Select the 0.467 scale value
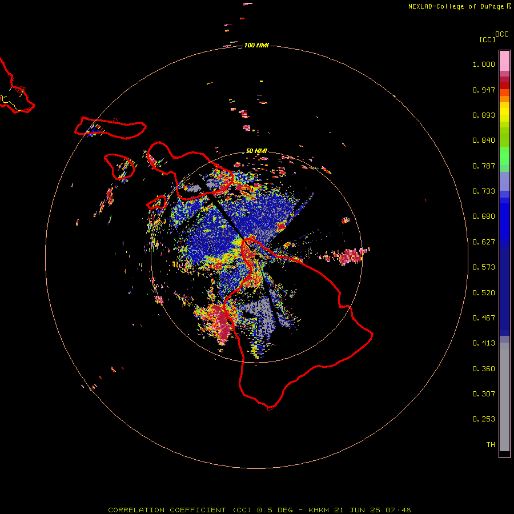The image size is (514, 514). pyautogui.click(x=484, y=318)
